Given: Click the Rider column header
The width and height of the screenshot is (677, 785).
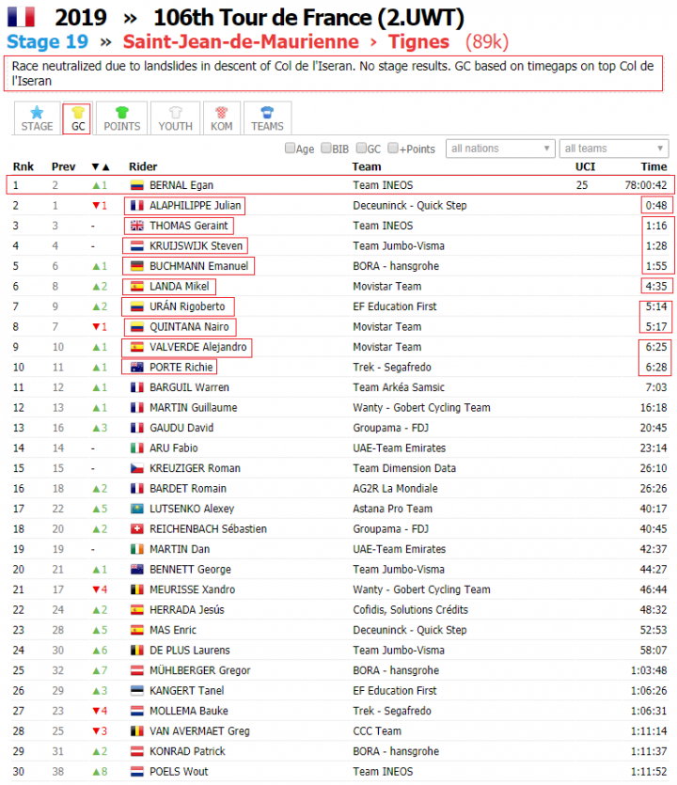Looking at the screenshot, I should tap(143, 166).
